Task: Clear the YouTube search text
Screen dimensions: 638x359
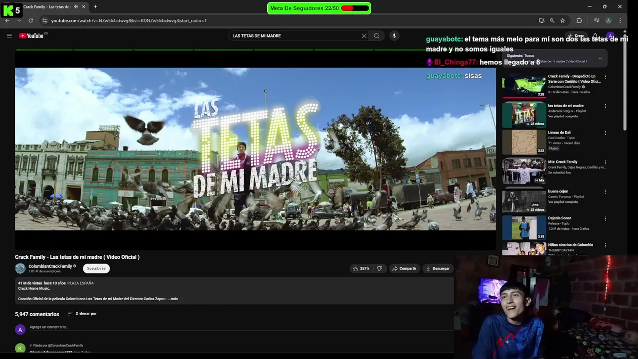Action: (364, 36)
